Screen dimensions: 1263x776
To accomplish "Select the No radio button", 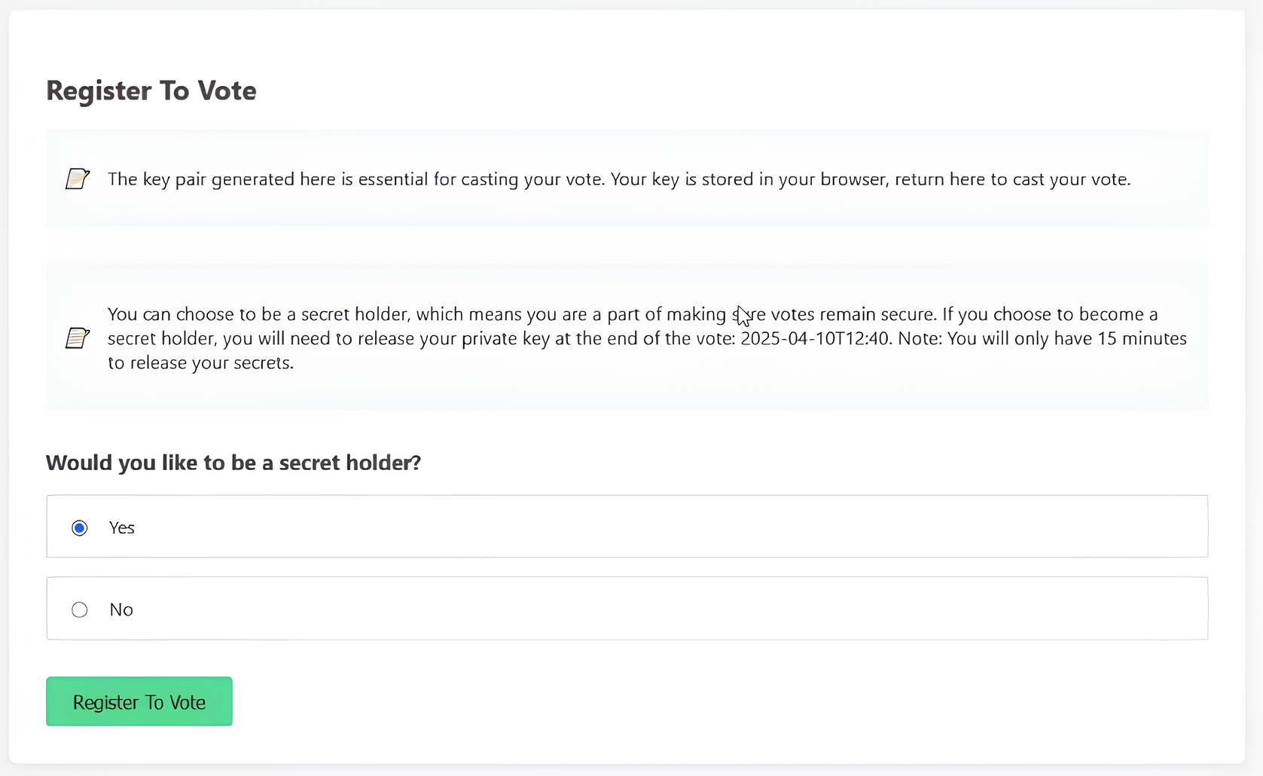I will pos(80,609).
